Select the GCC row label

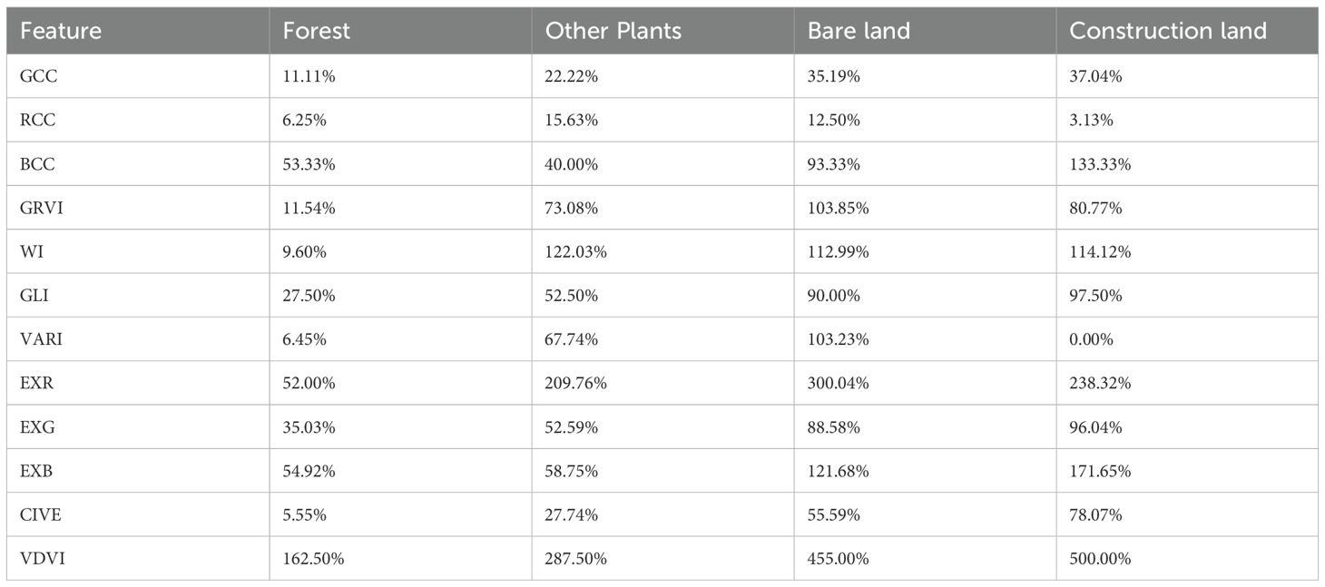click(x=38, y=77)
